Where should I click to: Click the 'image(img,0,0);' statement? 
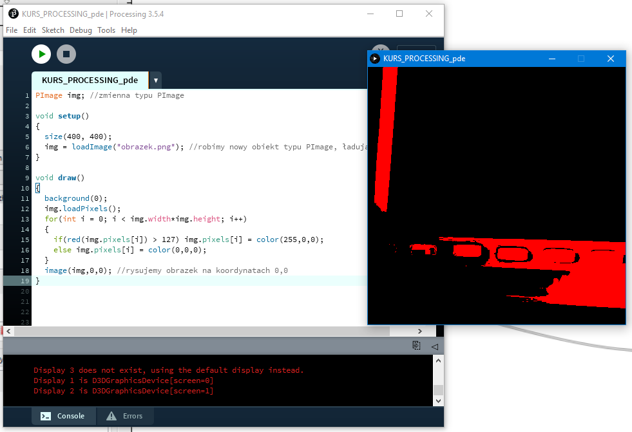(78, 270)
